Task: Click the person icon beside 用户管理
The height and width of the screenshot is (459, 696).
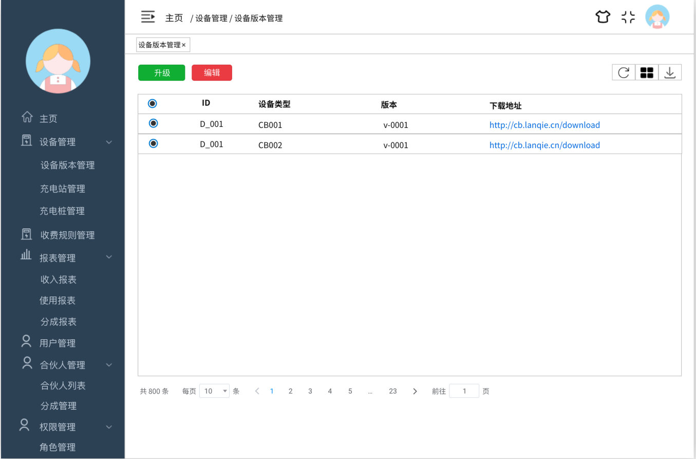Action: (x=26, y=341)
